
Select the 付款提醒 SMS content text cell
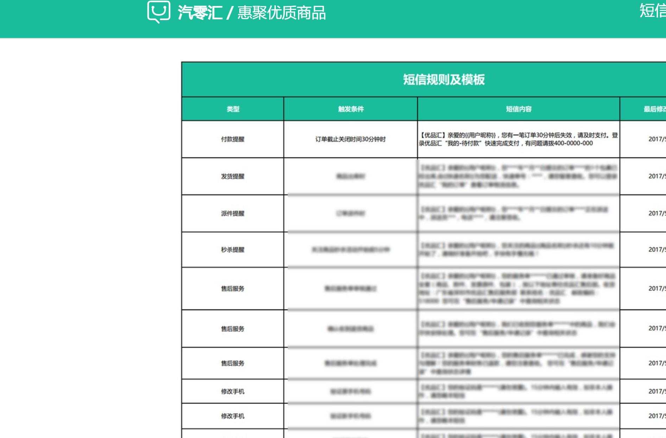518,139
